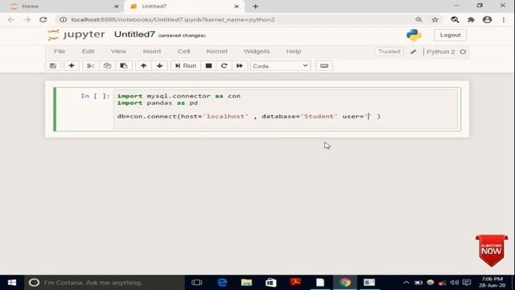This screenshot has width=515, height=290.
Task: Click the Cortana search box
Action: coord(105,283)
